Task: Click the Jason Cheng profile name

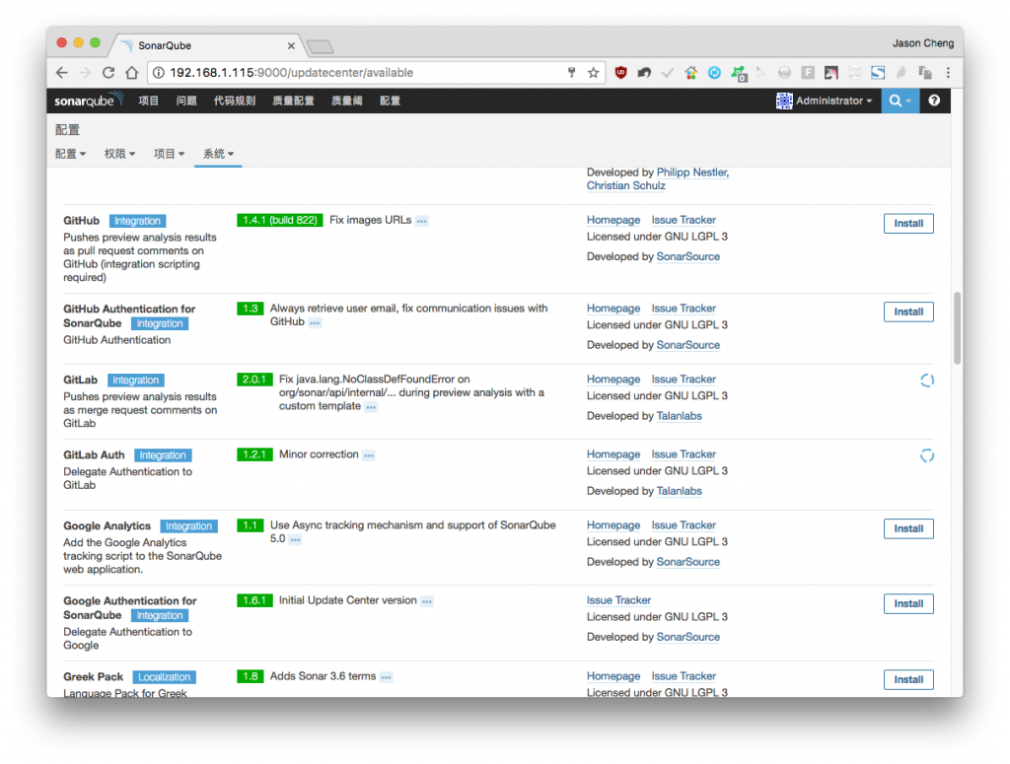Action: [922, 43]
